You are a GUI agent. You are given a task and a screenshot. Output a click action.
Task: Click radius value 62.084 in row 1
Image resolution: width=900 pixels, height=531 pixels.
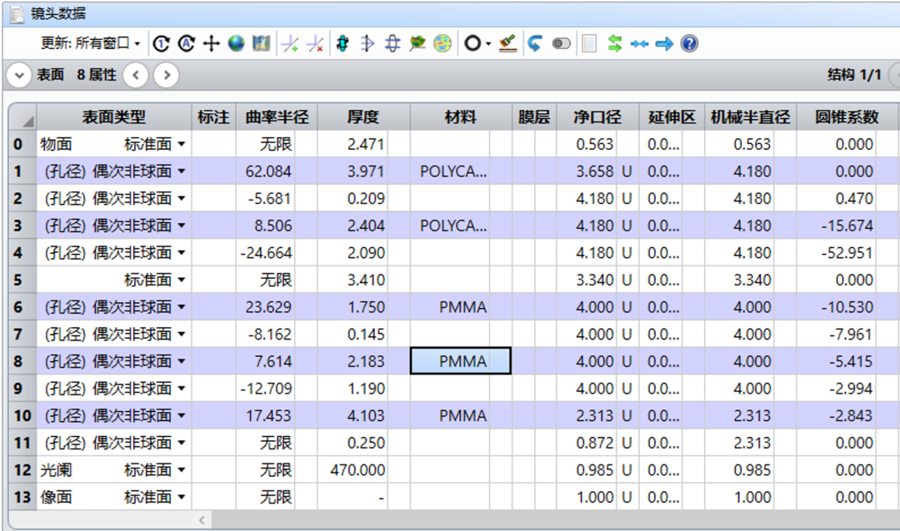(268, 171)
